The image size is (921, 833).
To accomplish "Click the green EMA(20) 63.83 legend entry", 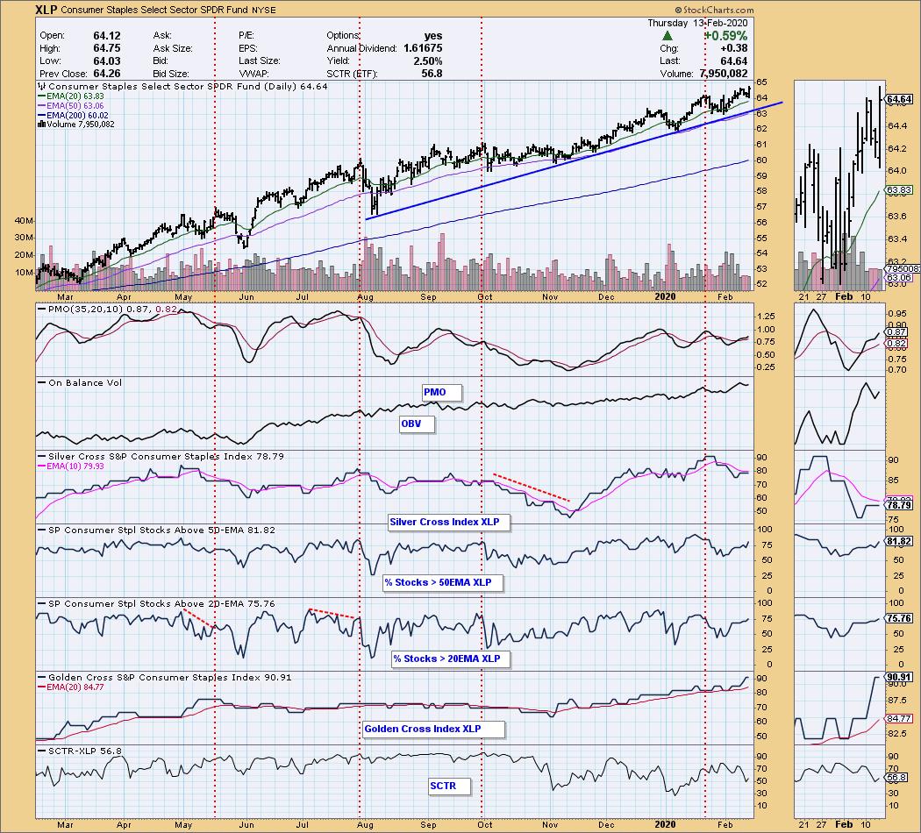I will pyautogui.click(x=70, y=96).
